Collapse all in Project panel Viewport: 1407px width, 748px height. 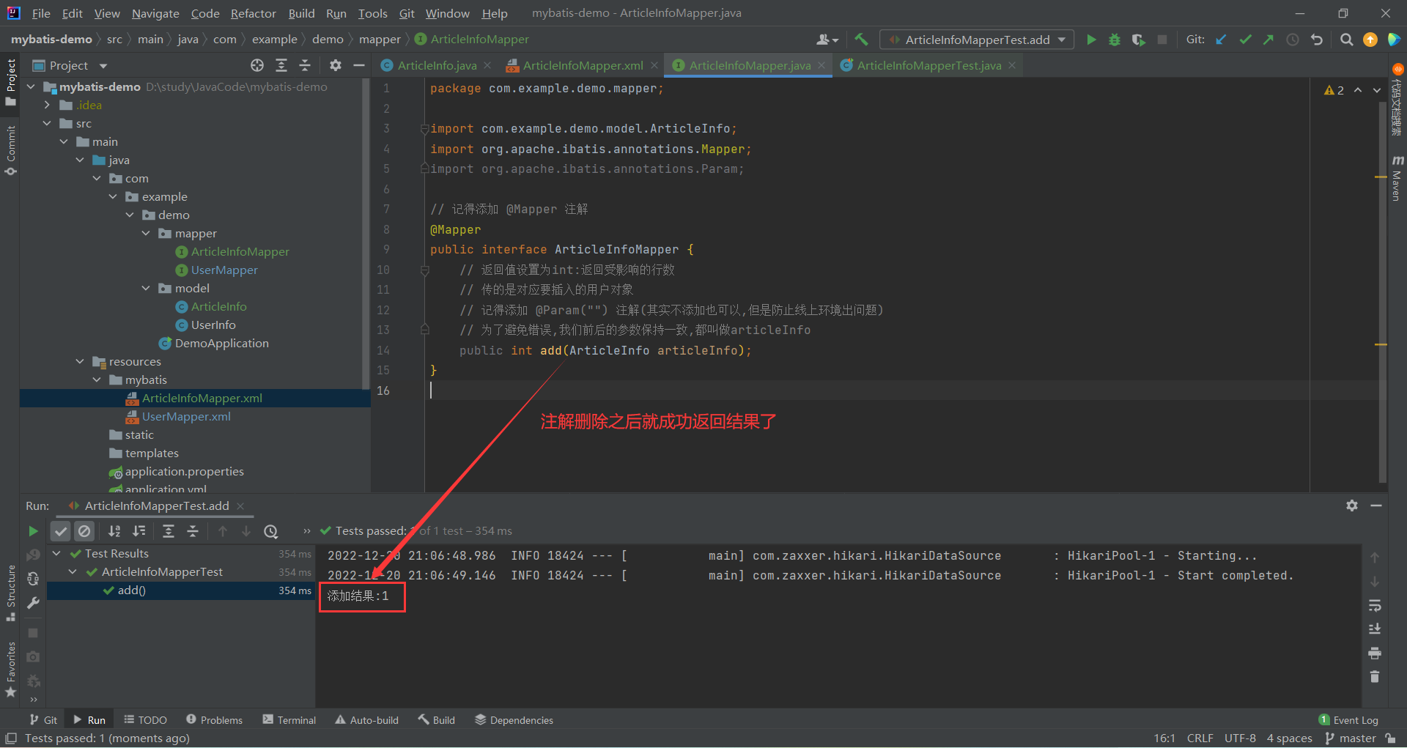pyautogui.click(x=305, y=65)
